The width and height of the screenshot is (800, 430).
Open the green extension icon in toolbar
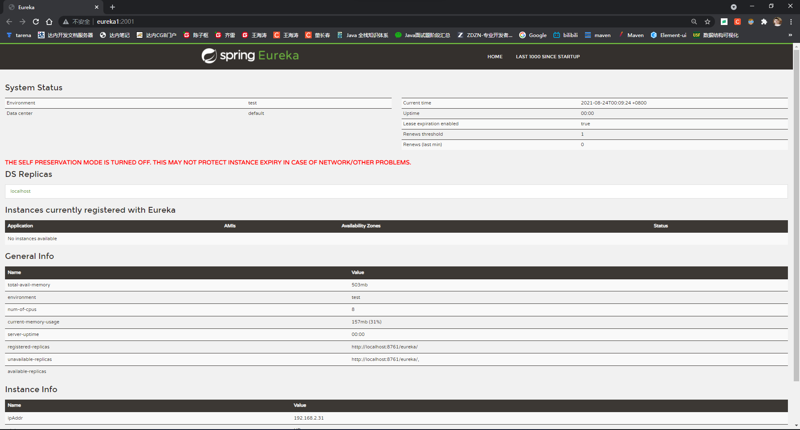[x=724, y=22]
